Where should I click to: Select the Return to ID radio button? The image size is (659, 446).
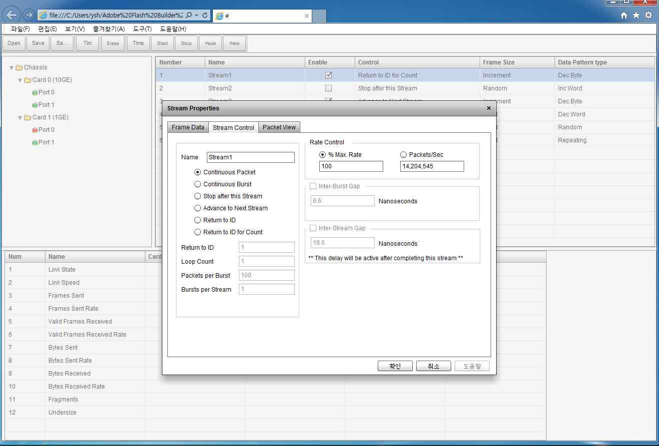click(x=197, y=220)
